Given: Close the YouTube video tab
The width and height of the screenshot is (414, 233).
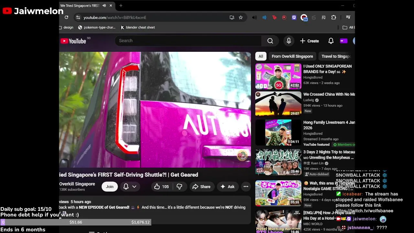Looking at the screenshot, I should tap(111, 6).
